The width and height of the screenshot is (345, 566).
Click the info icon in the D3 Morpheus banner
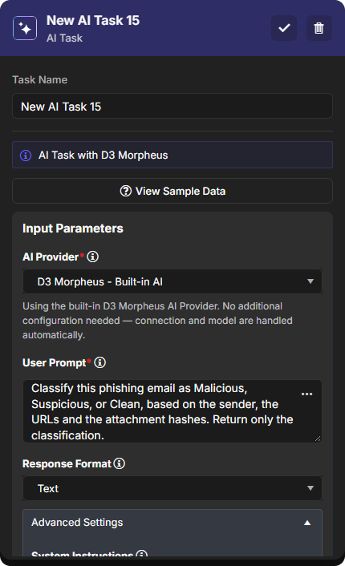click(26, 156)
